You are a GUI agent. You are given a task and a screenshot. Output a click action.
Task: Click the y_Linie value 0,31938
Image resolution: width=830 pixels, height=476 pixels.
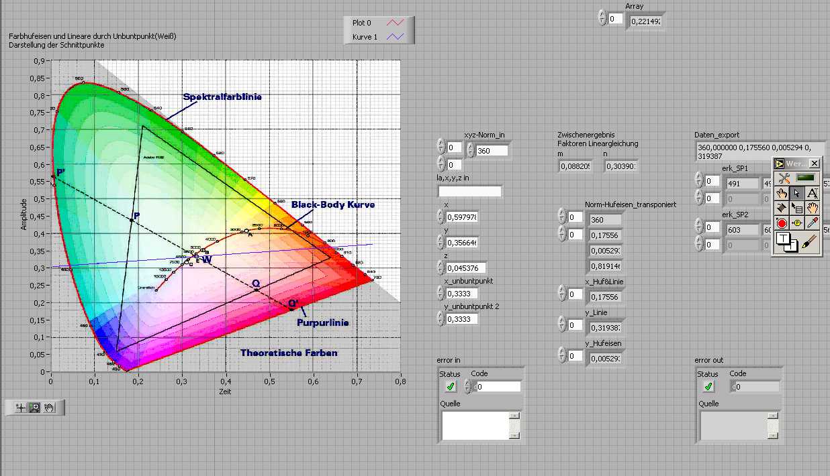605,329
